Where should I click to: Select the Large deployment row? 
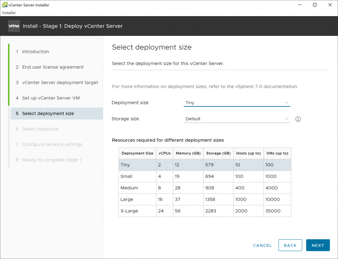205,199
